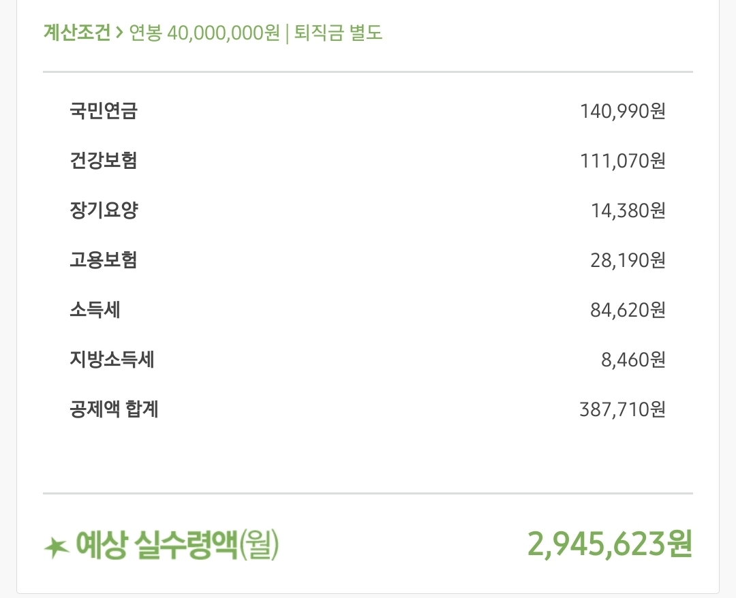
Task: Click the 퇴직금 별도 condition text
Action: [x=339, y=33]
